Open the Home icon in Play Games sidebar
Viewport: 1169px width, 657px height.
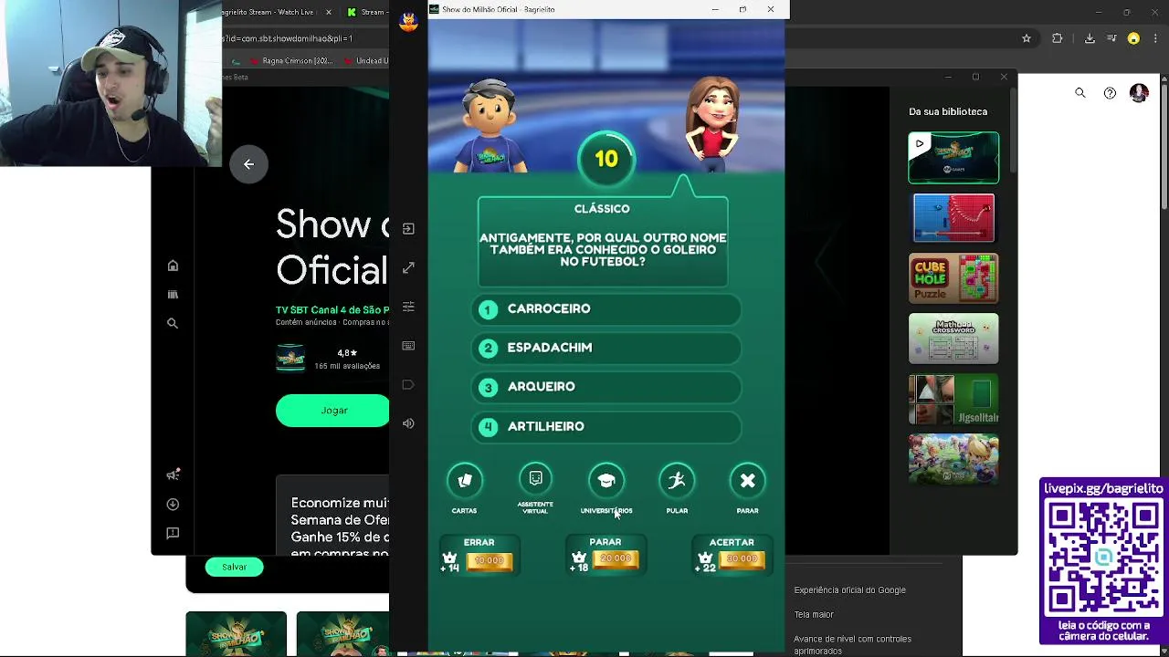[173, 266]
